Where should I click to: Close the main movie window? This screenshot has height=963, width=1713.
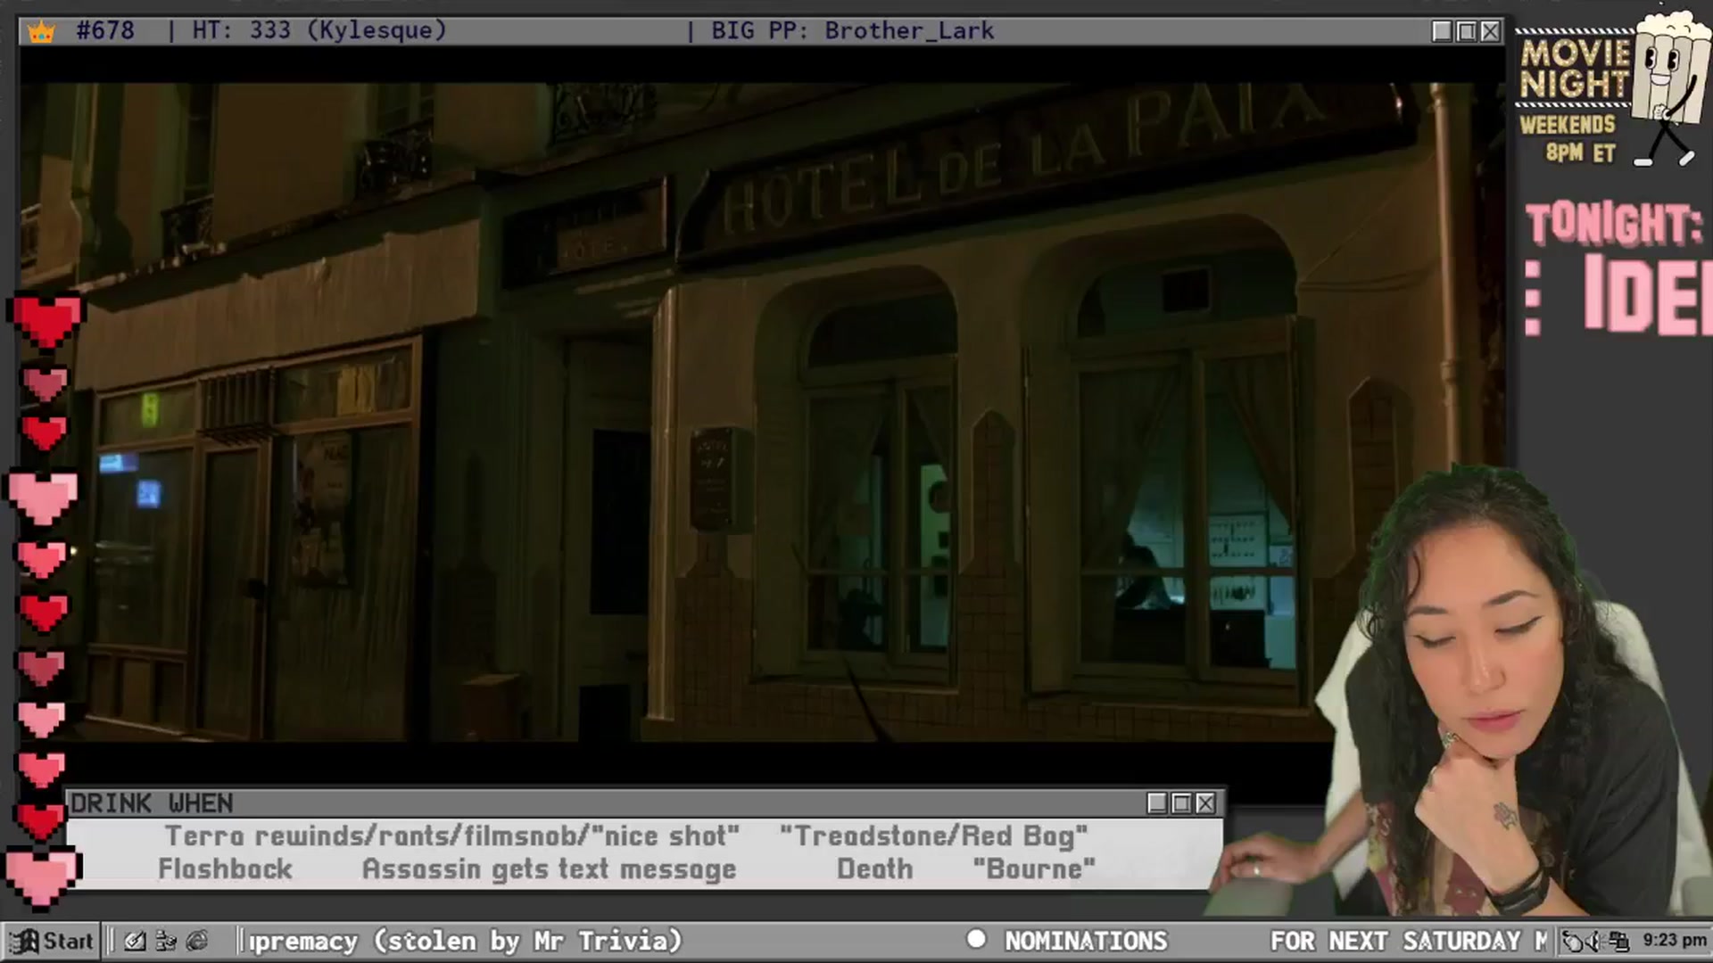pyautogui.click(x=1490, y=31)
